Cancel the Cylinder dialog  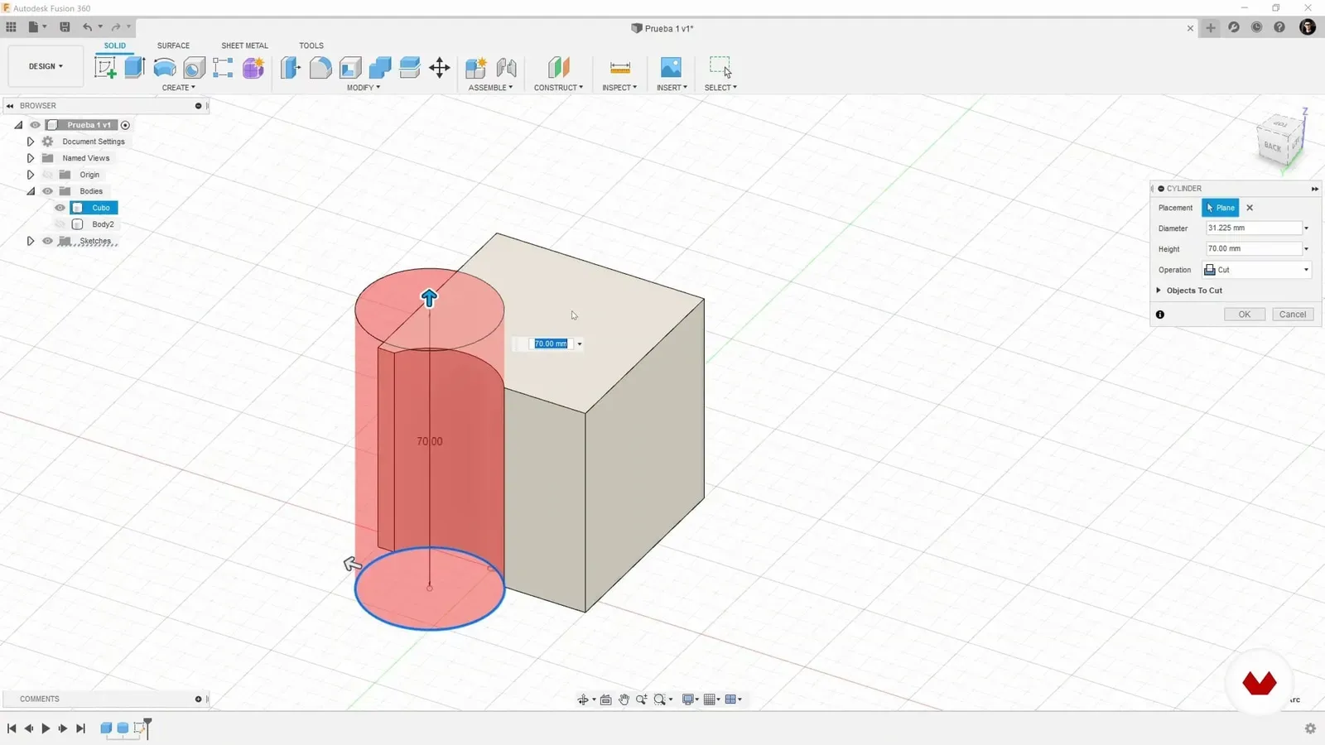pyautogui.click(x=1293, y=315)
